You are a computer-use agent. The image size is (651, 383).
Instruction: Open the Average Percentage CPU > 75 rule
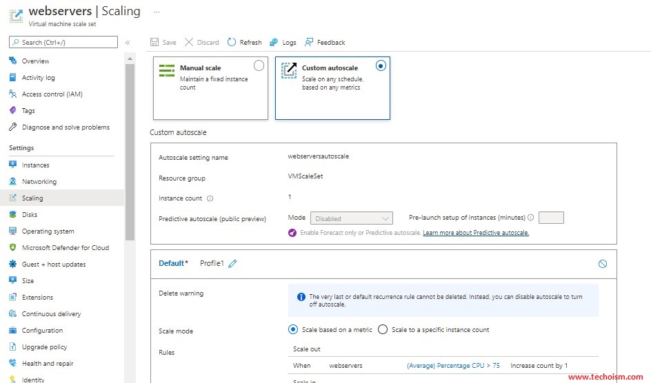[x=453, y=365]
